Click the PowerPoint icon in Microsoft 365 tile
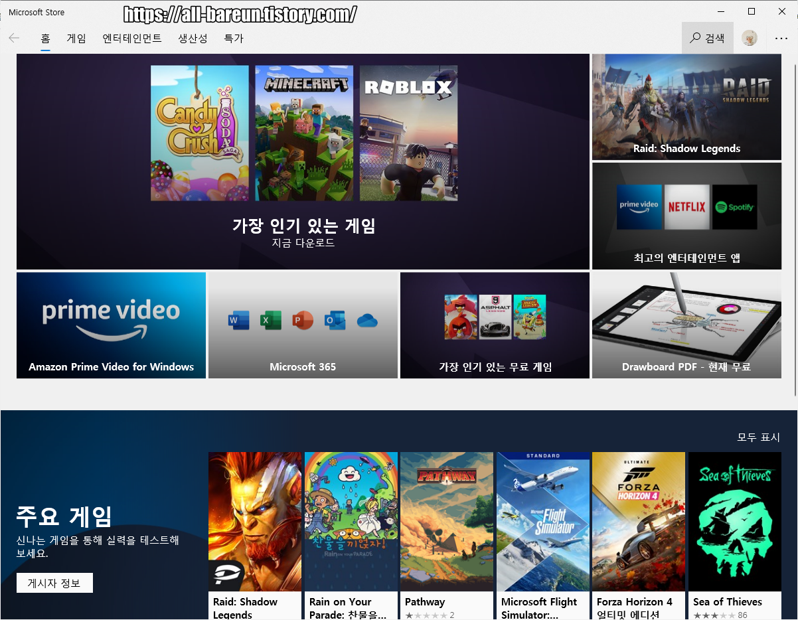 [302, 321]
